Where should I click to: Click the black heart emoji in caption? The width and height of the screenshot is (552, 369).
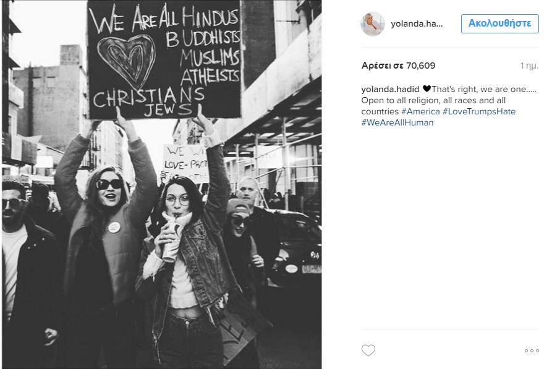[x=427, y=89]
